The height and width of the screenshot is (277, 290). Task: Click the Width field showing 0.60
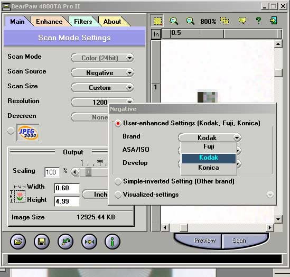[67, 188]
